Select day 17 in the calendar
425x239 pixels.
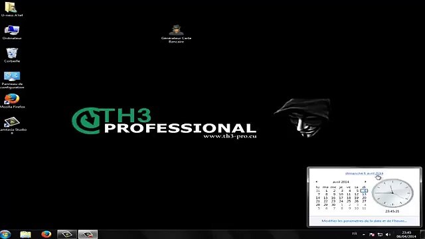click(x=341, y=198)
